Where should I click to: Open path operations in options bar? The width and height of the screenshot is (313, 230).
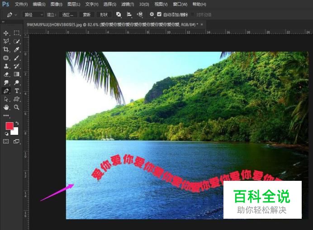(119, 14)
